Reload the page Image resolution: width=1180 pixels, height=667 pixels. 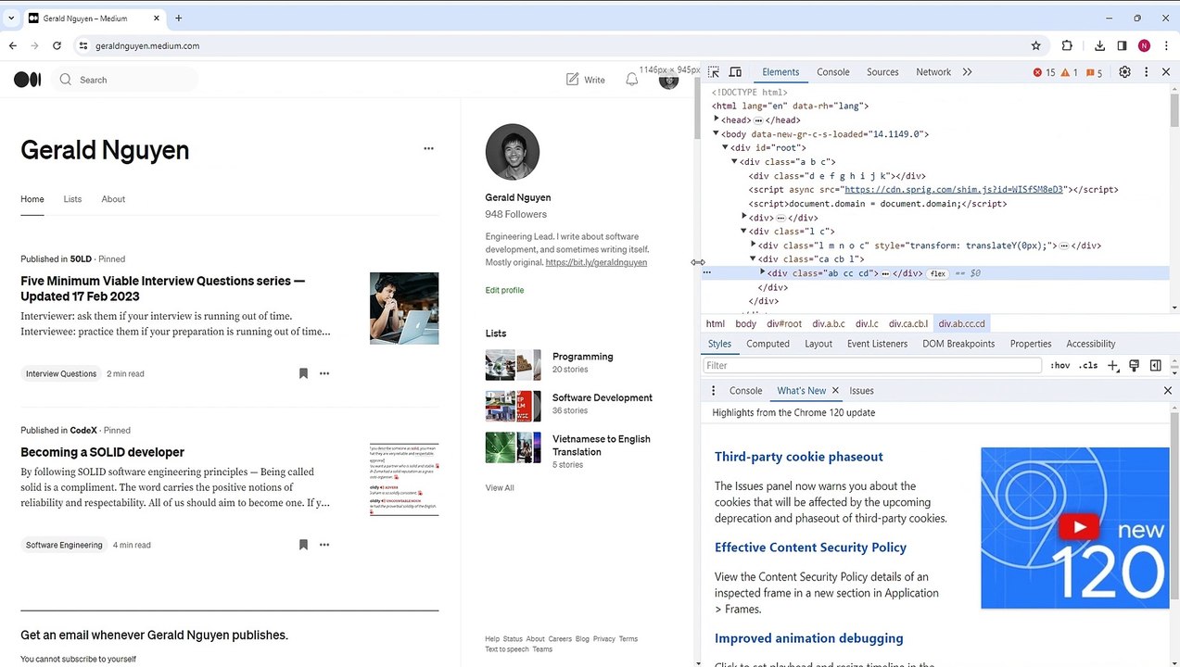coord(57,45)
